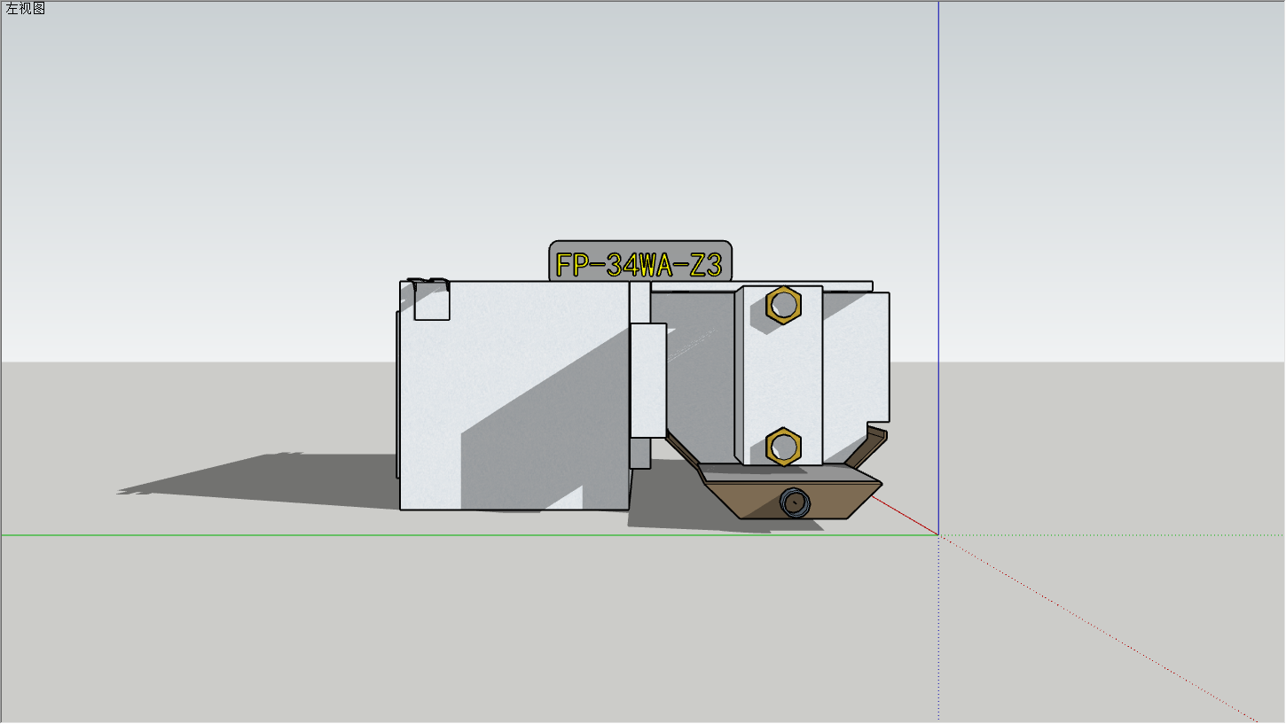Select the small square notch on box top

pyautogui.click(x=432, y=300)
